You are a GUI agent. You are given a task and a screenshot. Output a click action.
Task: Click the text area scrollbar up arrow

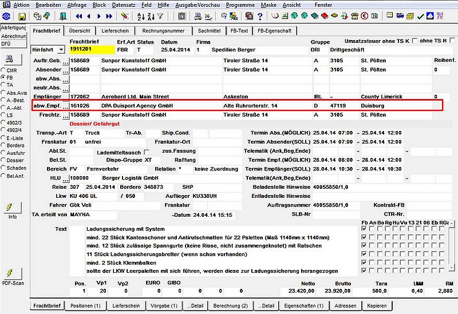coord(452,224)
